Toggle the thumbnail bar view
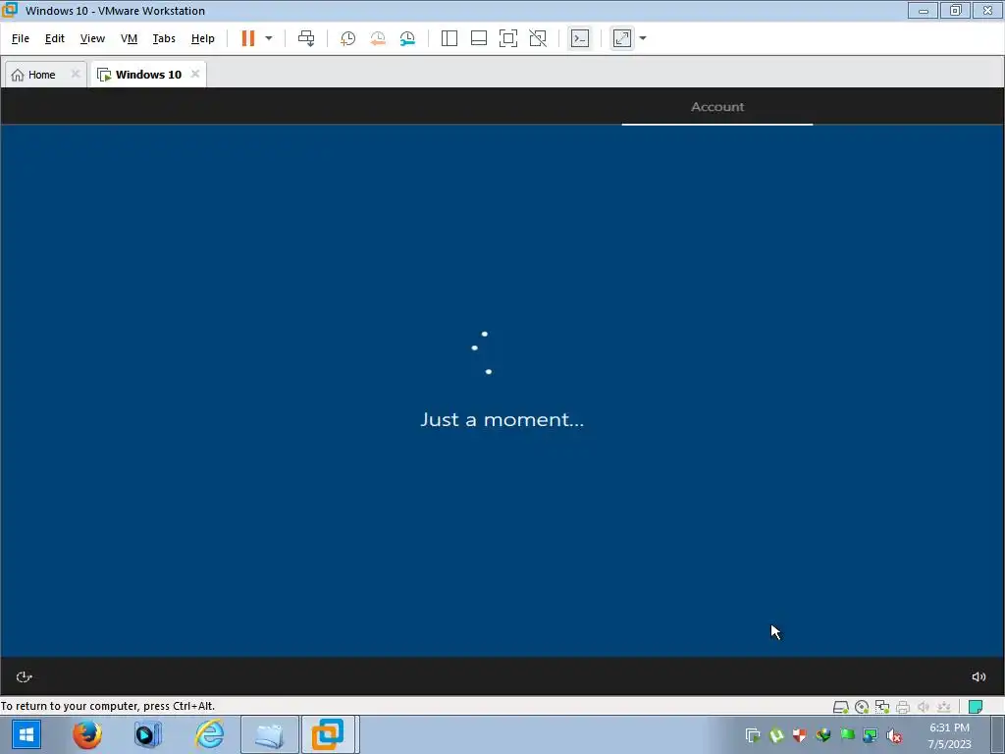The height and width of the screenshot is (754, 1005). pyautogui.click(x=479, y=38)
